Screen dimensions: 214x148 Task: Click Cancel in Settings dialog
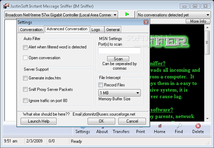coord(132,121)
